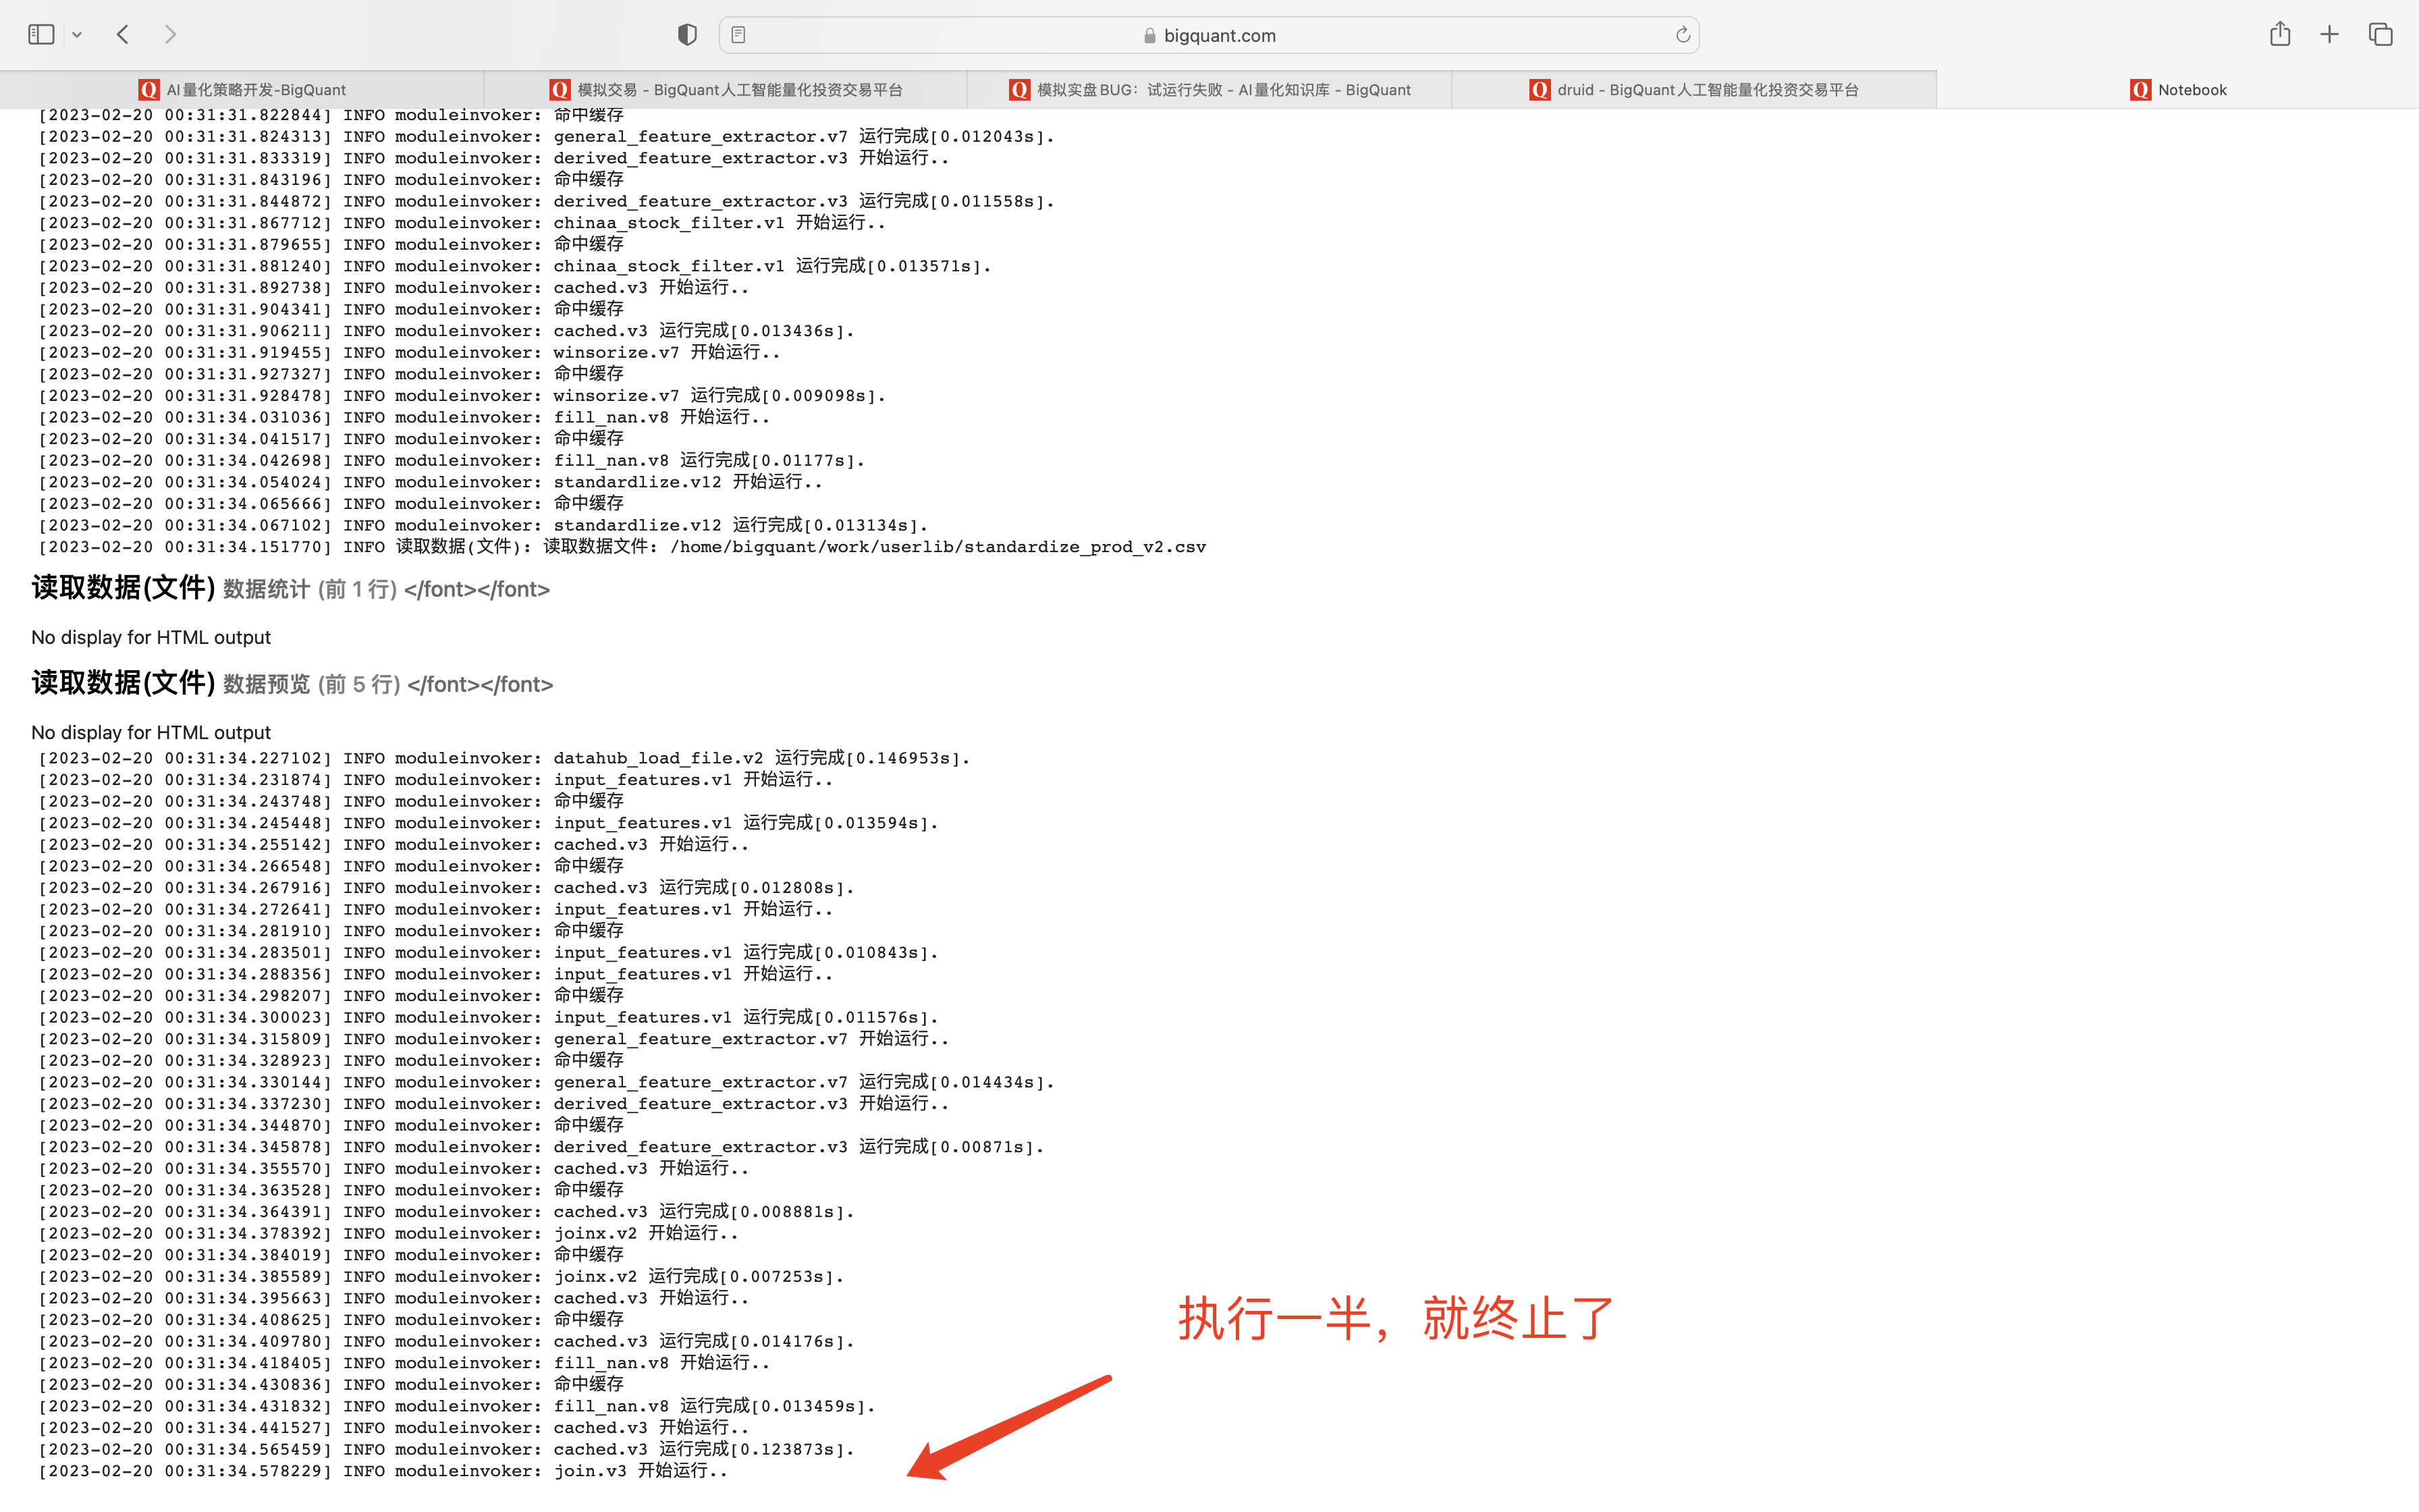
Task: Click log line input_features.v1 运行完成[0.011576s]
Action: click(x=489, y=1017)
